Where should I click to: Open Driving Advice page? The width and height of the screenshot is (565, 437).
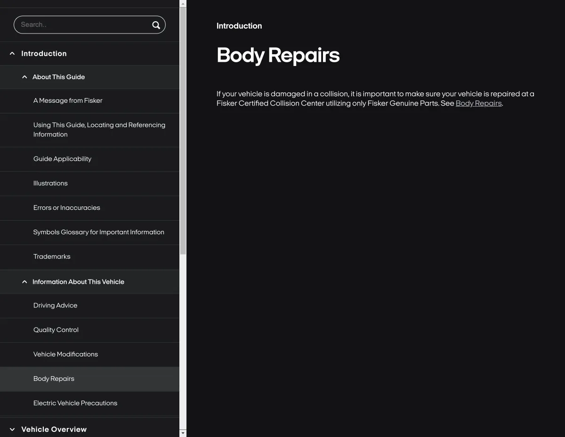(55, 305)
